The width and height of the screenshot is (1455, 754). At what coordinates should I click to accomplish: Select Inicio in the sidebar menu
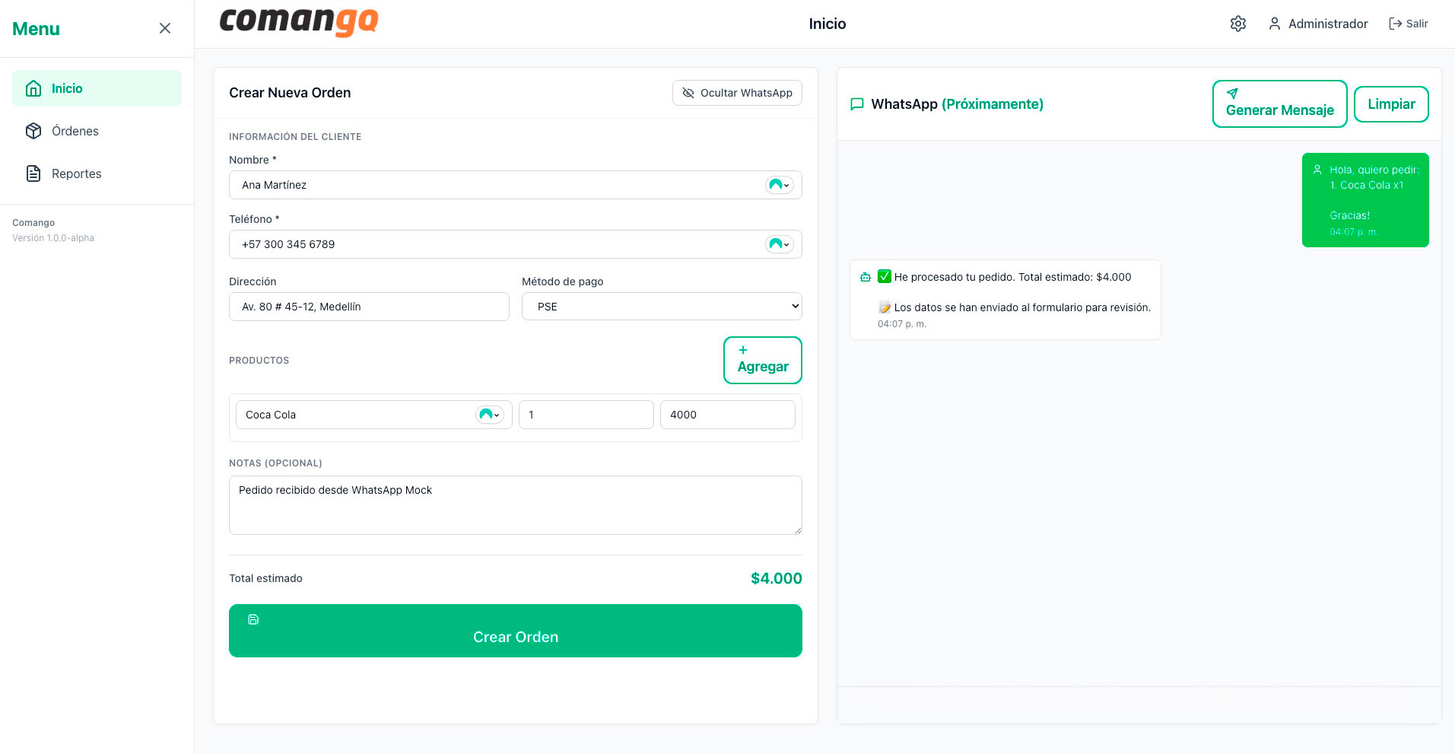67,88
